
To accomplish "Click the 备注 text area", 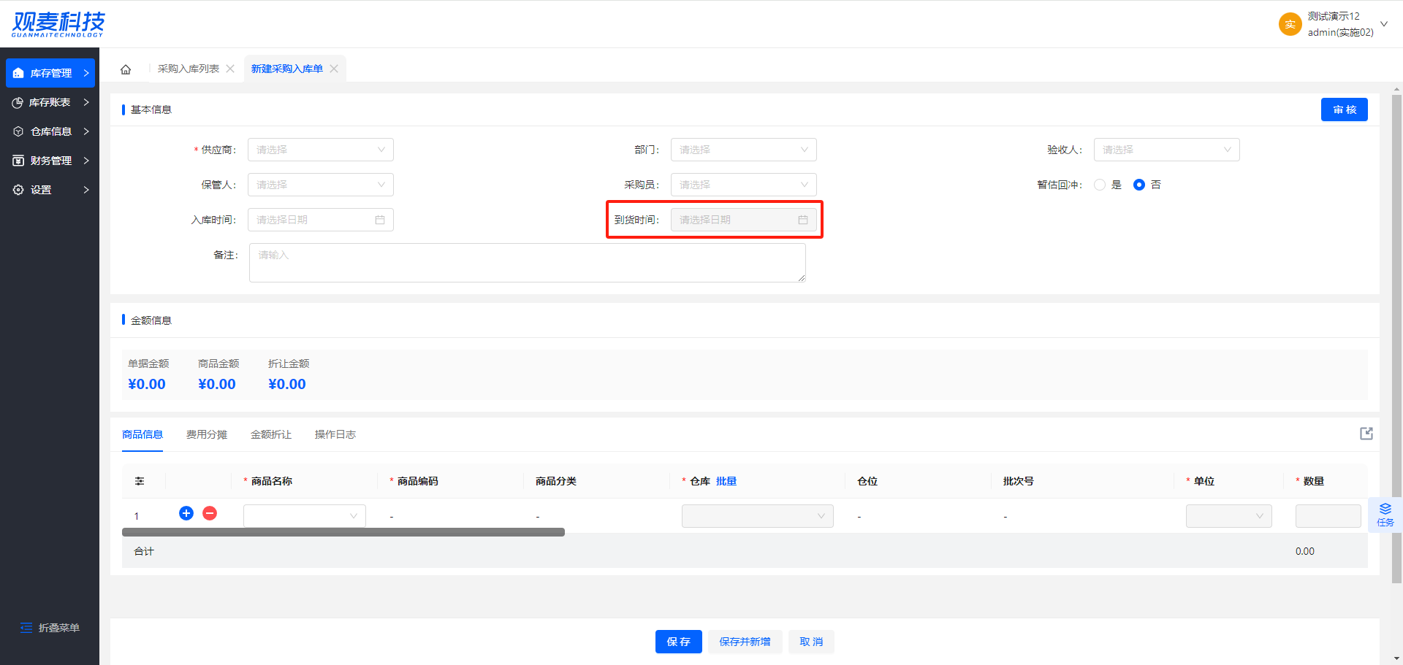I will coord(528,263).
